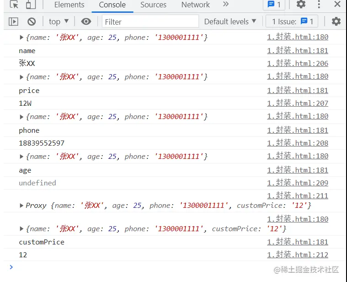Toggle the live expression eye icon

(x=86, y=22)
